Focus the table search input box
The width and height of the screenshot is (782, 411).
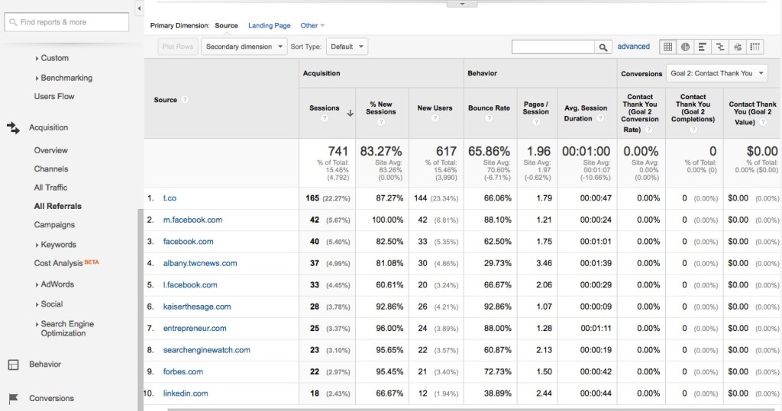[x=553, y=47]
